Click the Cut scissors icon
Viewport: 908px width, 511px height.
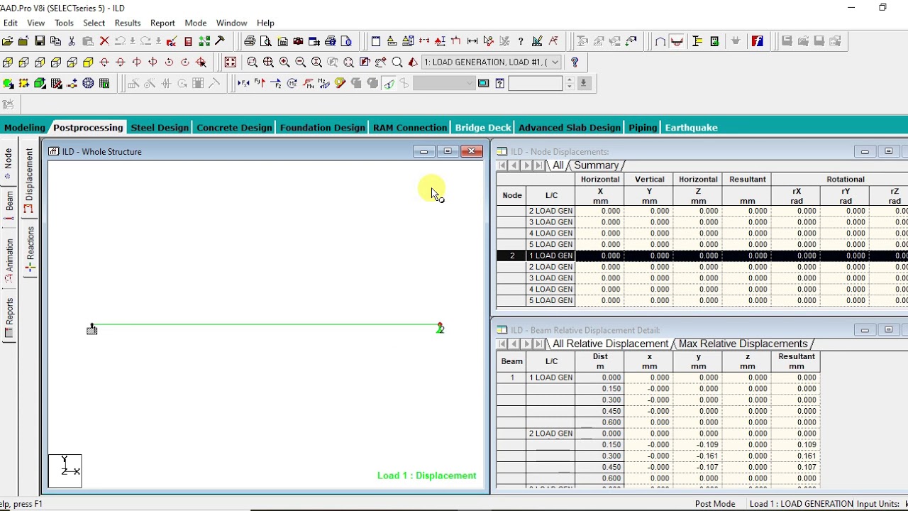pos(72,41)
